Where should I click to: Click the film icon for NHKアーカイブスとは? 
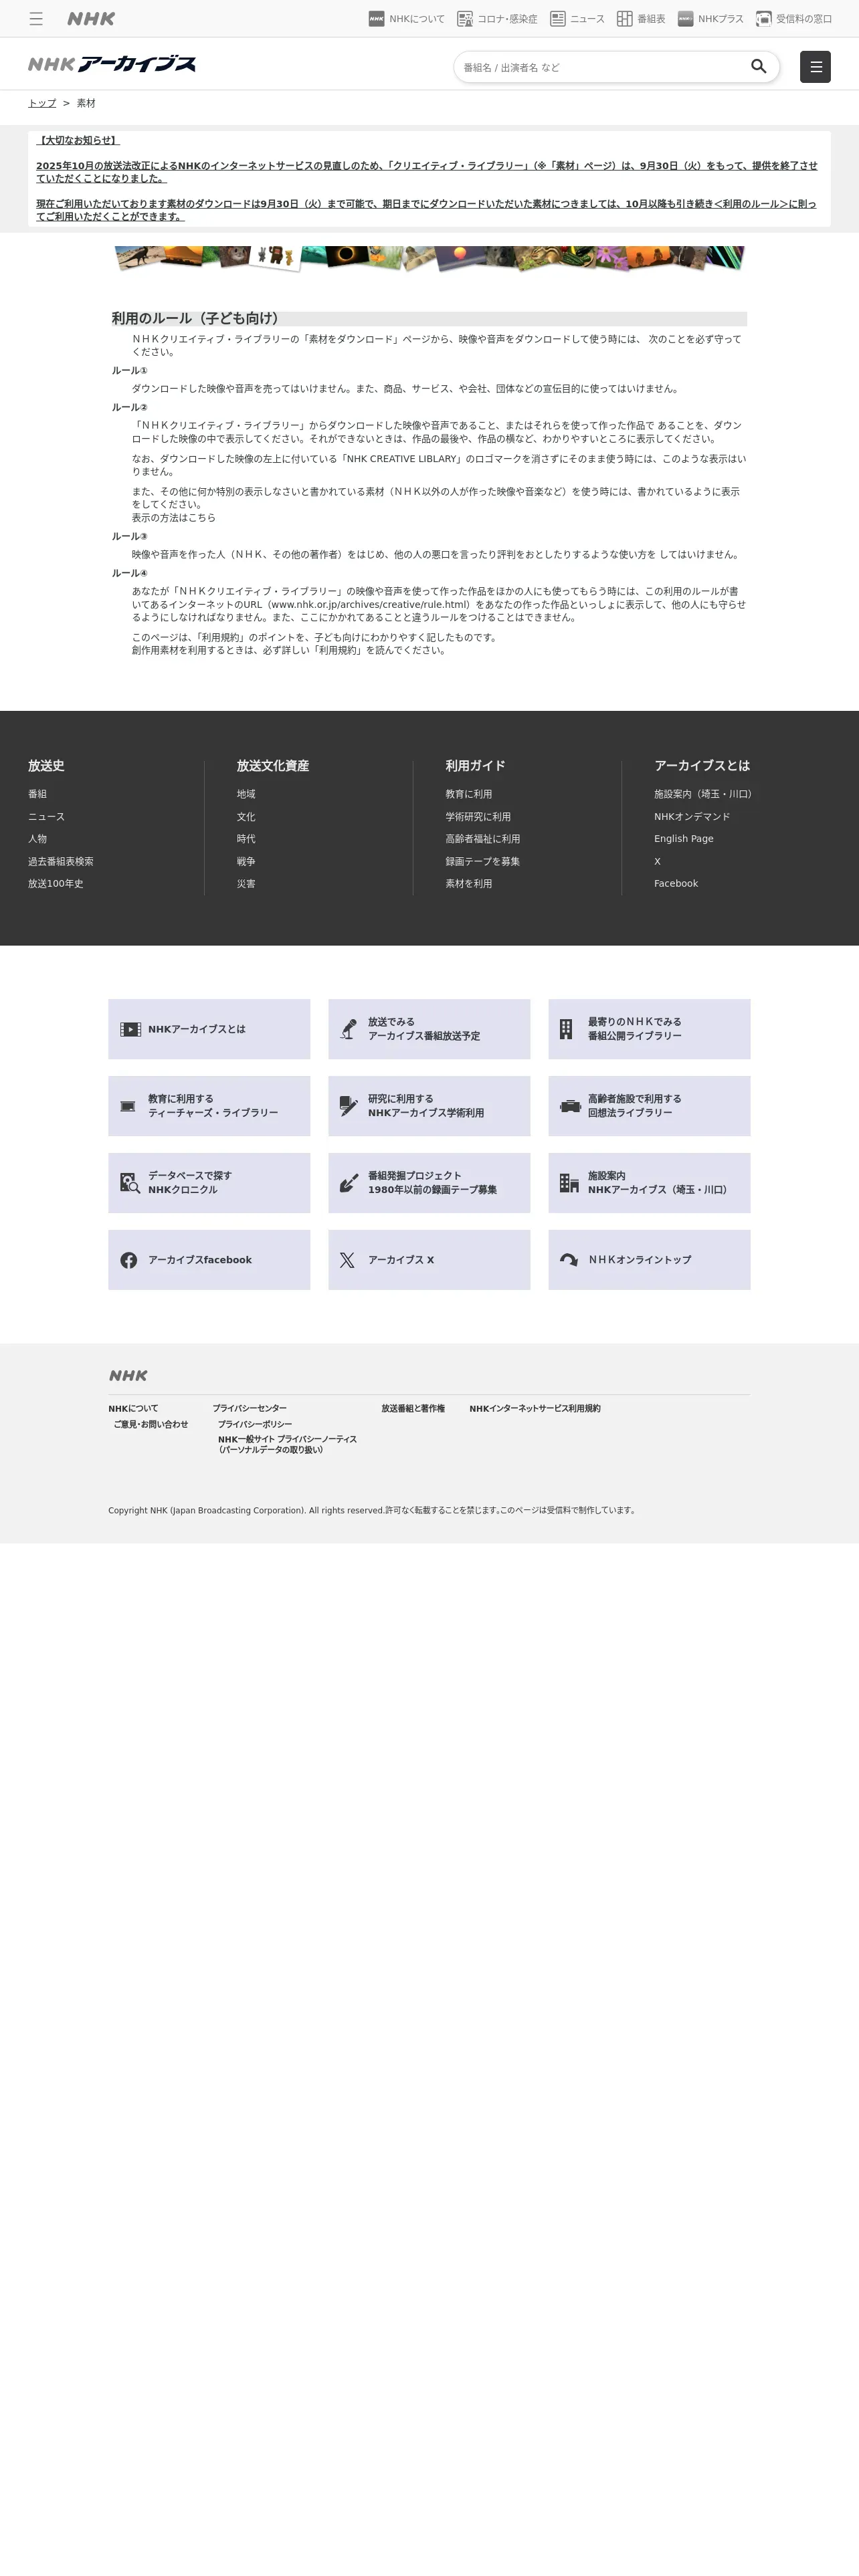pos(131,1029)
